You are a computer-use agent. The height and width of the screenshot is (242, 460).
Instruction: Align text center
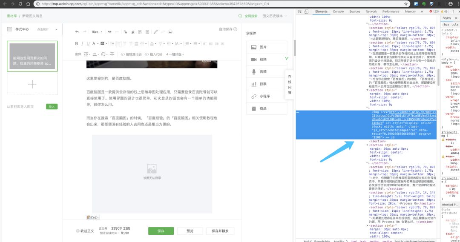pyautogui.click(x=125, y=43)
